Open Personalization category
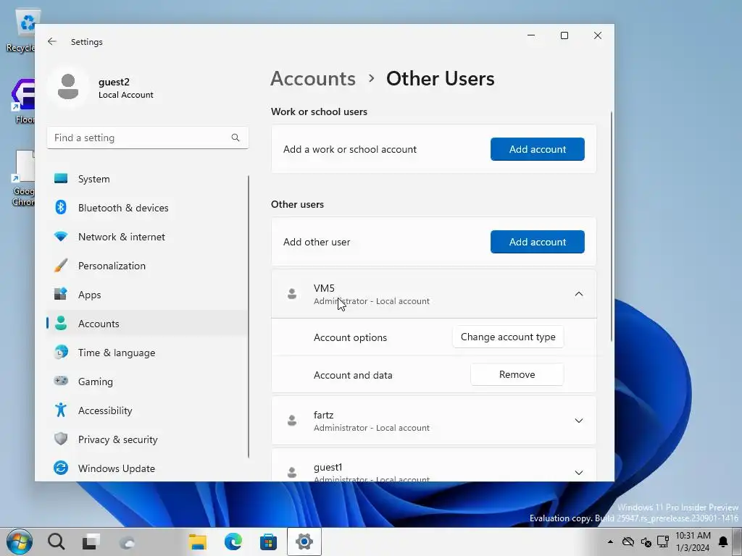 pyautogui.click(x=147, y=266)
